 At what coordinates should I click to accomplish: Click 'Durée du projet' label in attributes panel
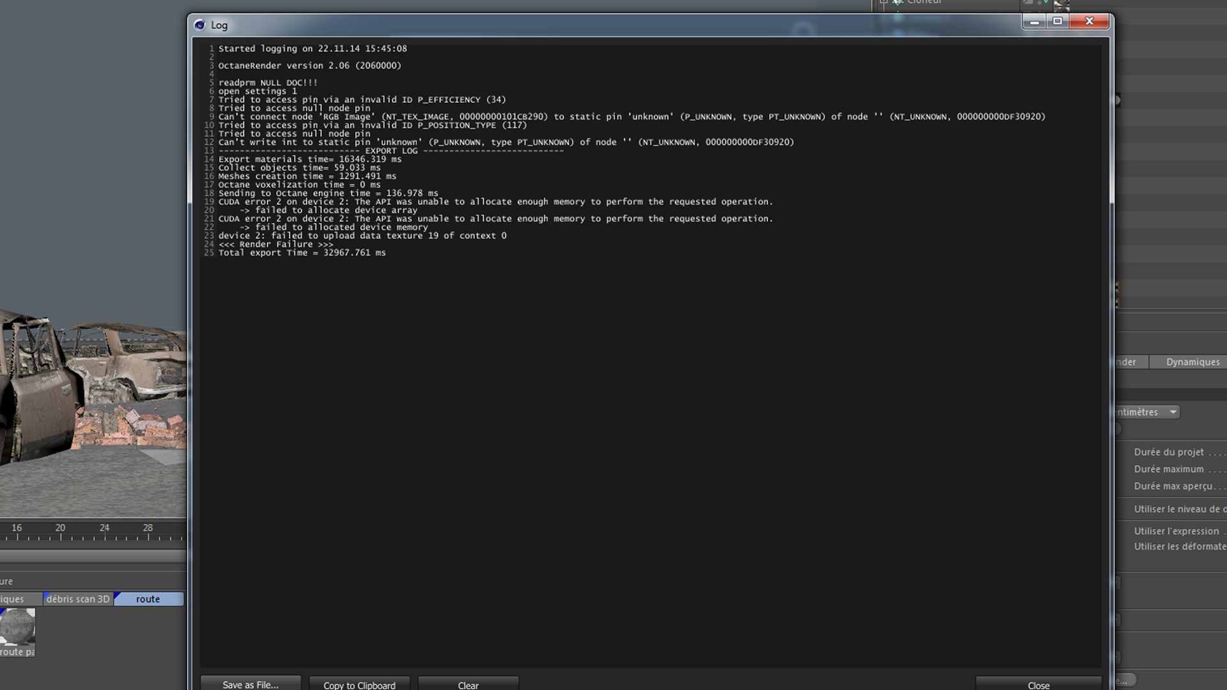click(x=1169, y=452)
